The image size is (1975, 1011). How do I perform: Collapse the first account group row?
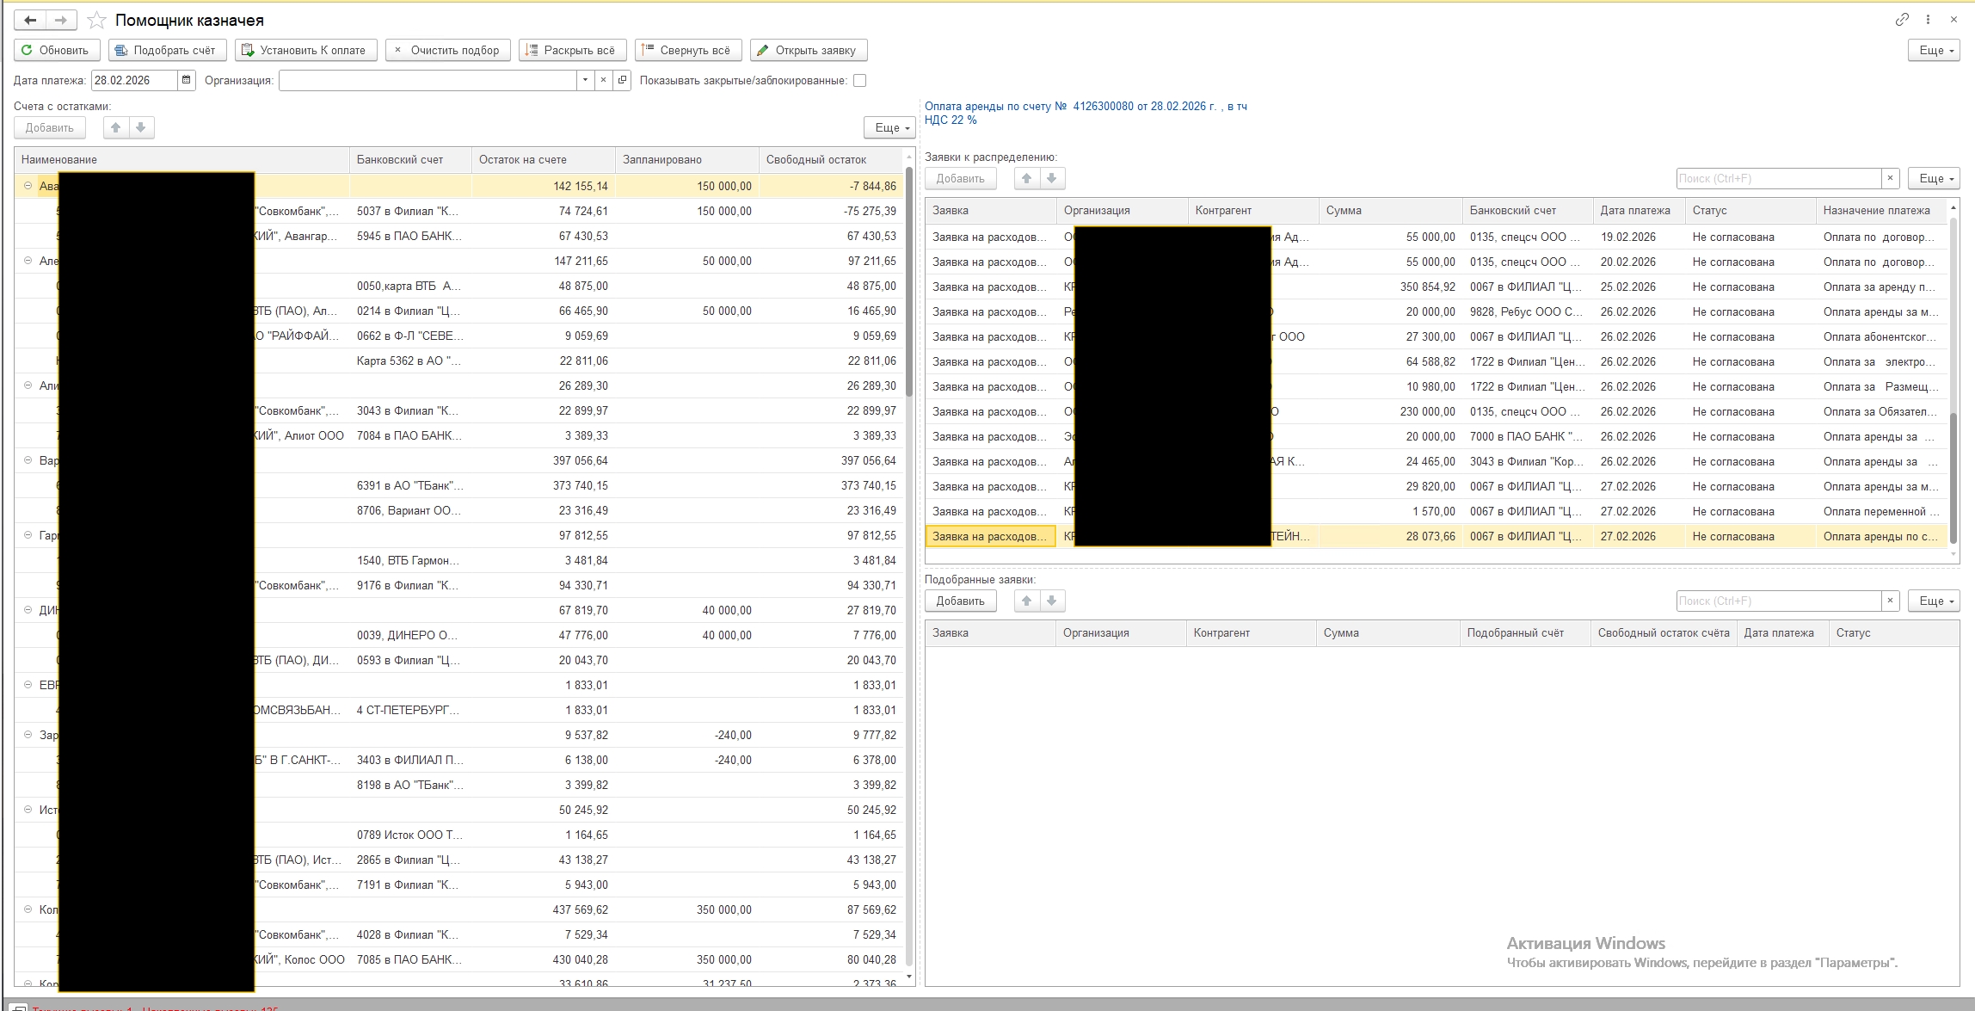[x=28, y=186]
